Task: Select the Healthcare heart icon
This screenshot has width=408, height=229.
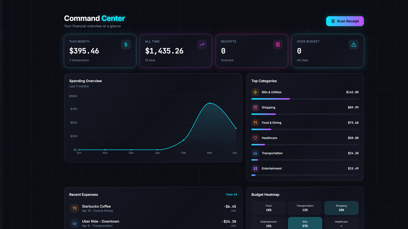Action: (255, 138)
